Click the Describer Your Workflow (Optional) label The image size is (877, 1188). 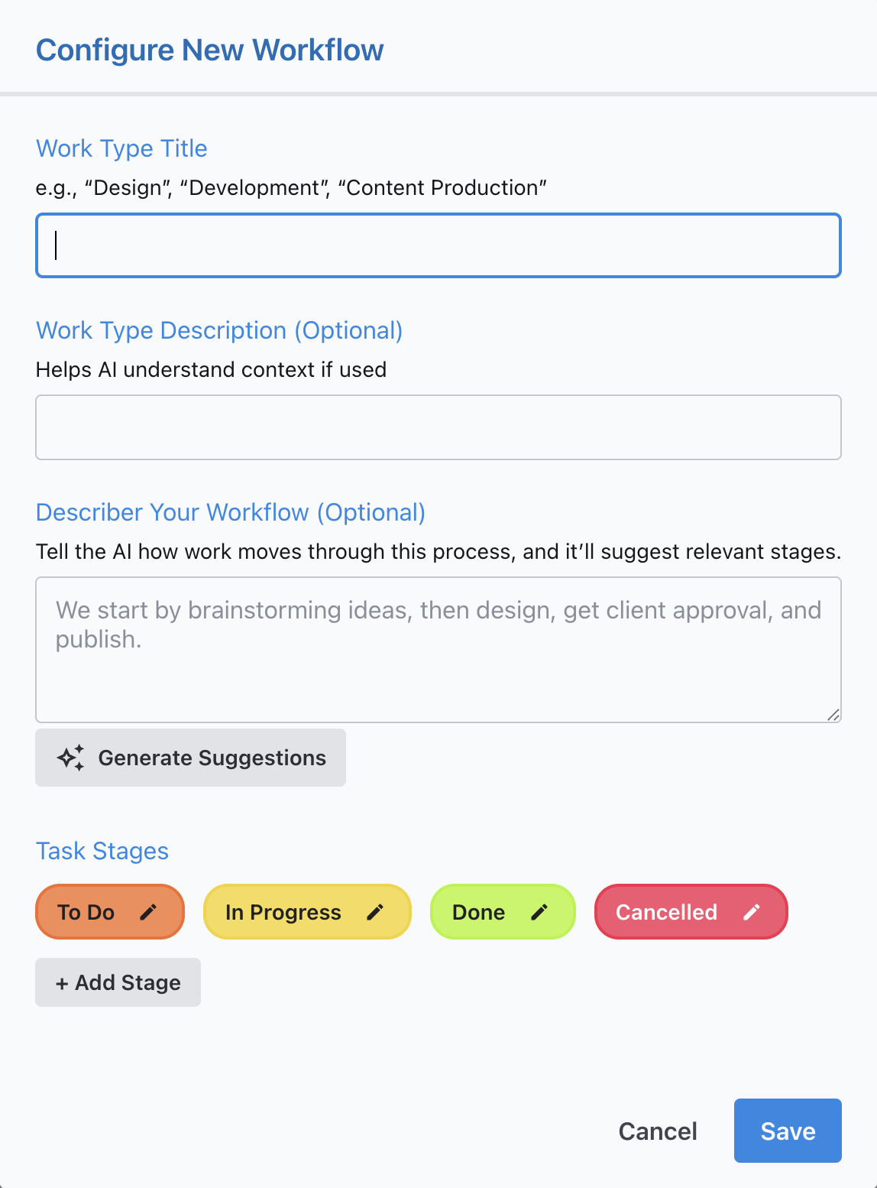[231, 512]
